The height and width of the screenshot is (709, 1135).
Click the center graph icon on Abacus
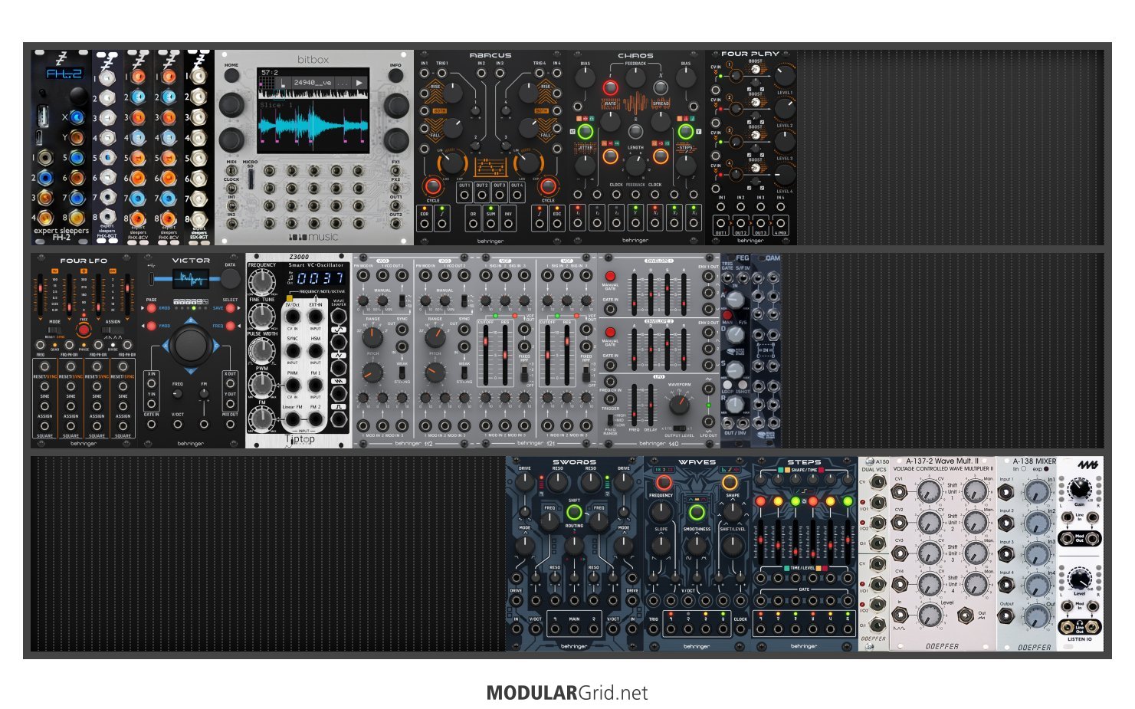tap(490, 166)
